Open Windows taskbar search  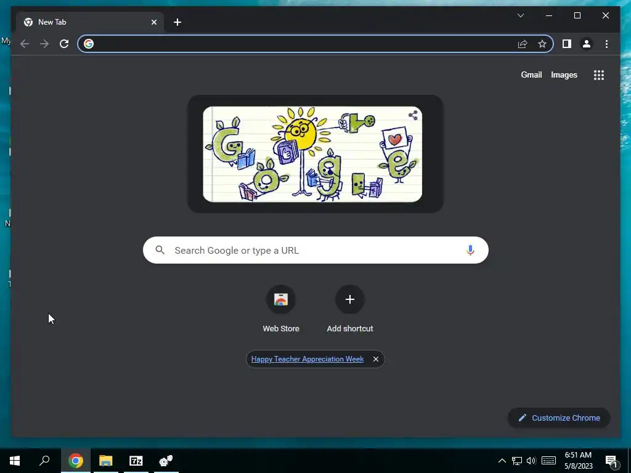tap(44, 461)
